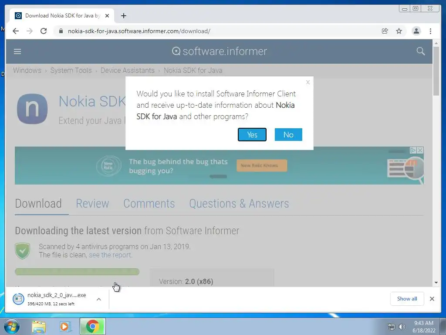Click the AdChoices triangle icon

point(413,150)
